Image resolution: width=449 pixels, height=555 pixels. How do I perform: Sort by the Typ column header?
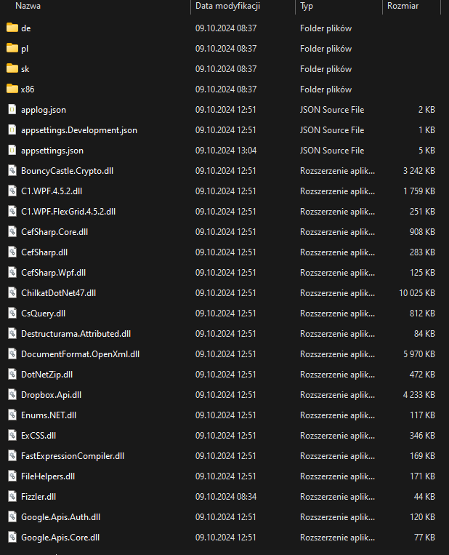tap(307, 6)
